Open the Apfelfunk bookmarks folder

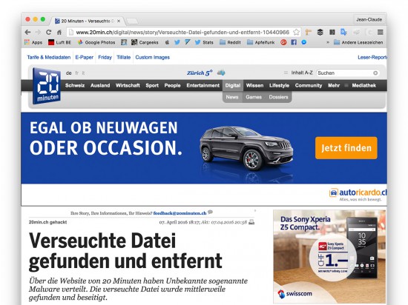[260, 42]
